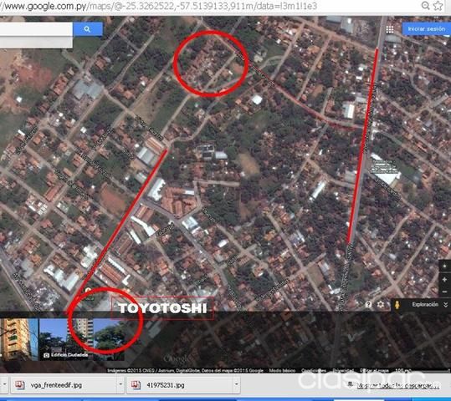Open the dropdown arrow beside 41975231.jpg
Screen dimensions: 451x401
pyautogui.click(x=236, y=384)
